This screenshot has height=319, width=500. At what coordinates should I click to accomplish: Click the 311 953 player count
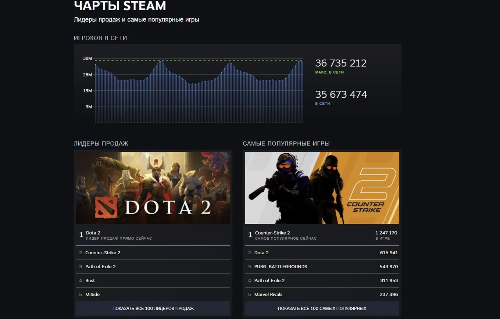click(x=389, y=281)
